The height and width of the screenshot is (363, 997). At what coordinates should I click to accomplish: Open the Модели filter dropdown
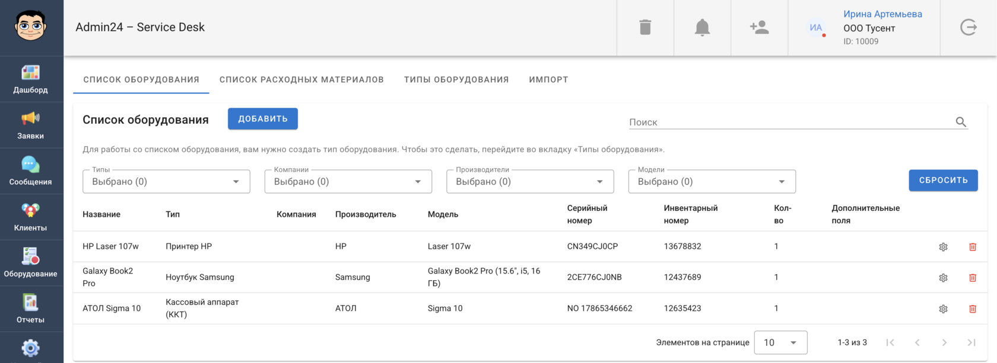(x=712, y=182)
